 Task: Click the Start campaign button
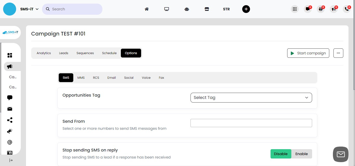pyautogui.click(x=308, y=53)
